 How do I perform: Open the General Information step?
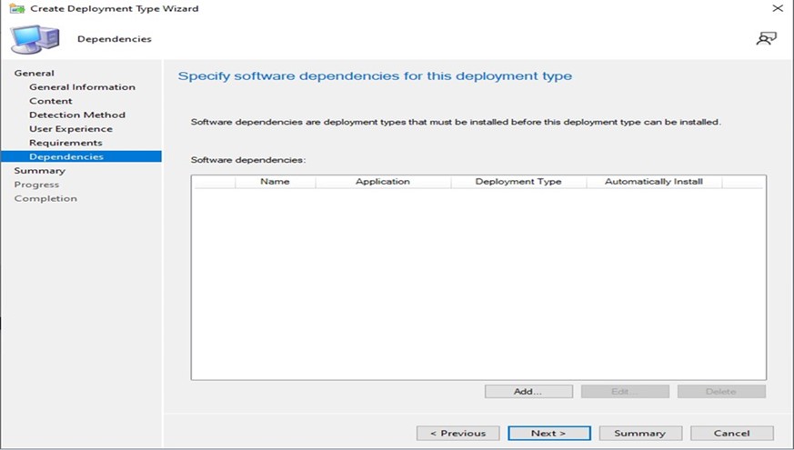[82, 87]
